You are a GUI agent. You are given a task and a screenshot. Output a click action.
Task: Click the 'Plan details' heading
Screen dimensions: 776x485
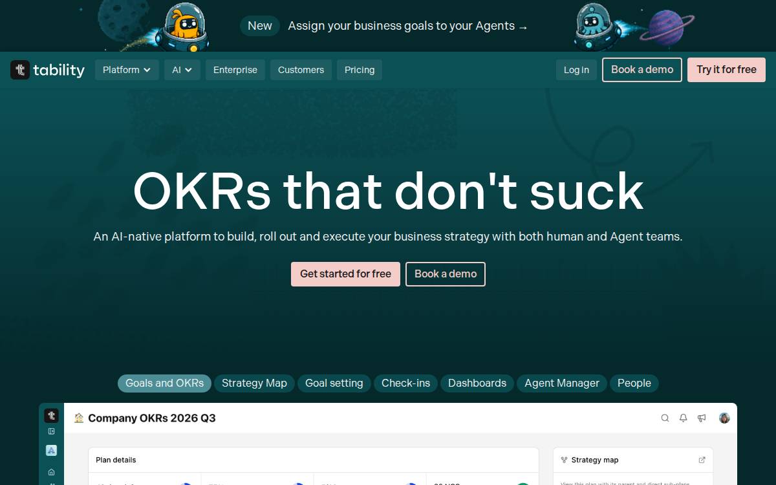[x=116, y=460]
